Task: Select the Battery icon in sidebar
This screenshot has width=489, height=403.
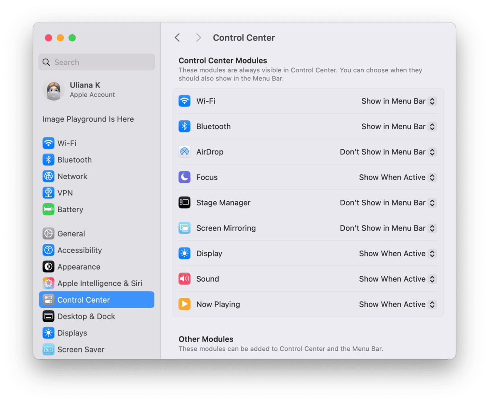Action: click(48, 209)
